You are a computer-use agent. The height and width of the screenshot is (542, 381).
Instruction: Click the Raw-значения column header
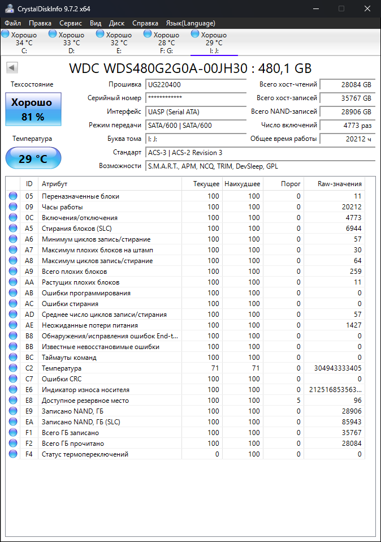pyautogui.click(x=334, y=184)
